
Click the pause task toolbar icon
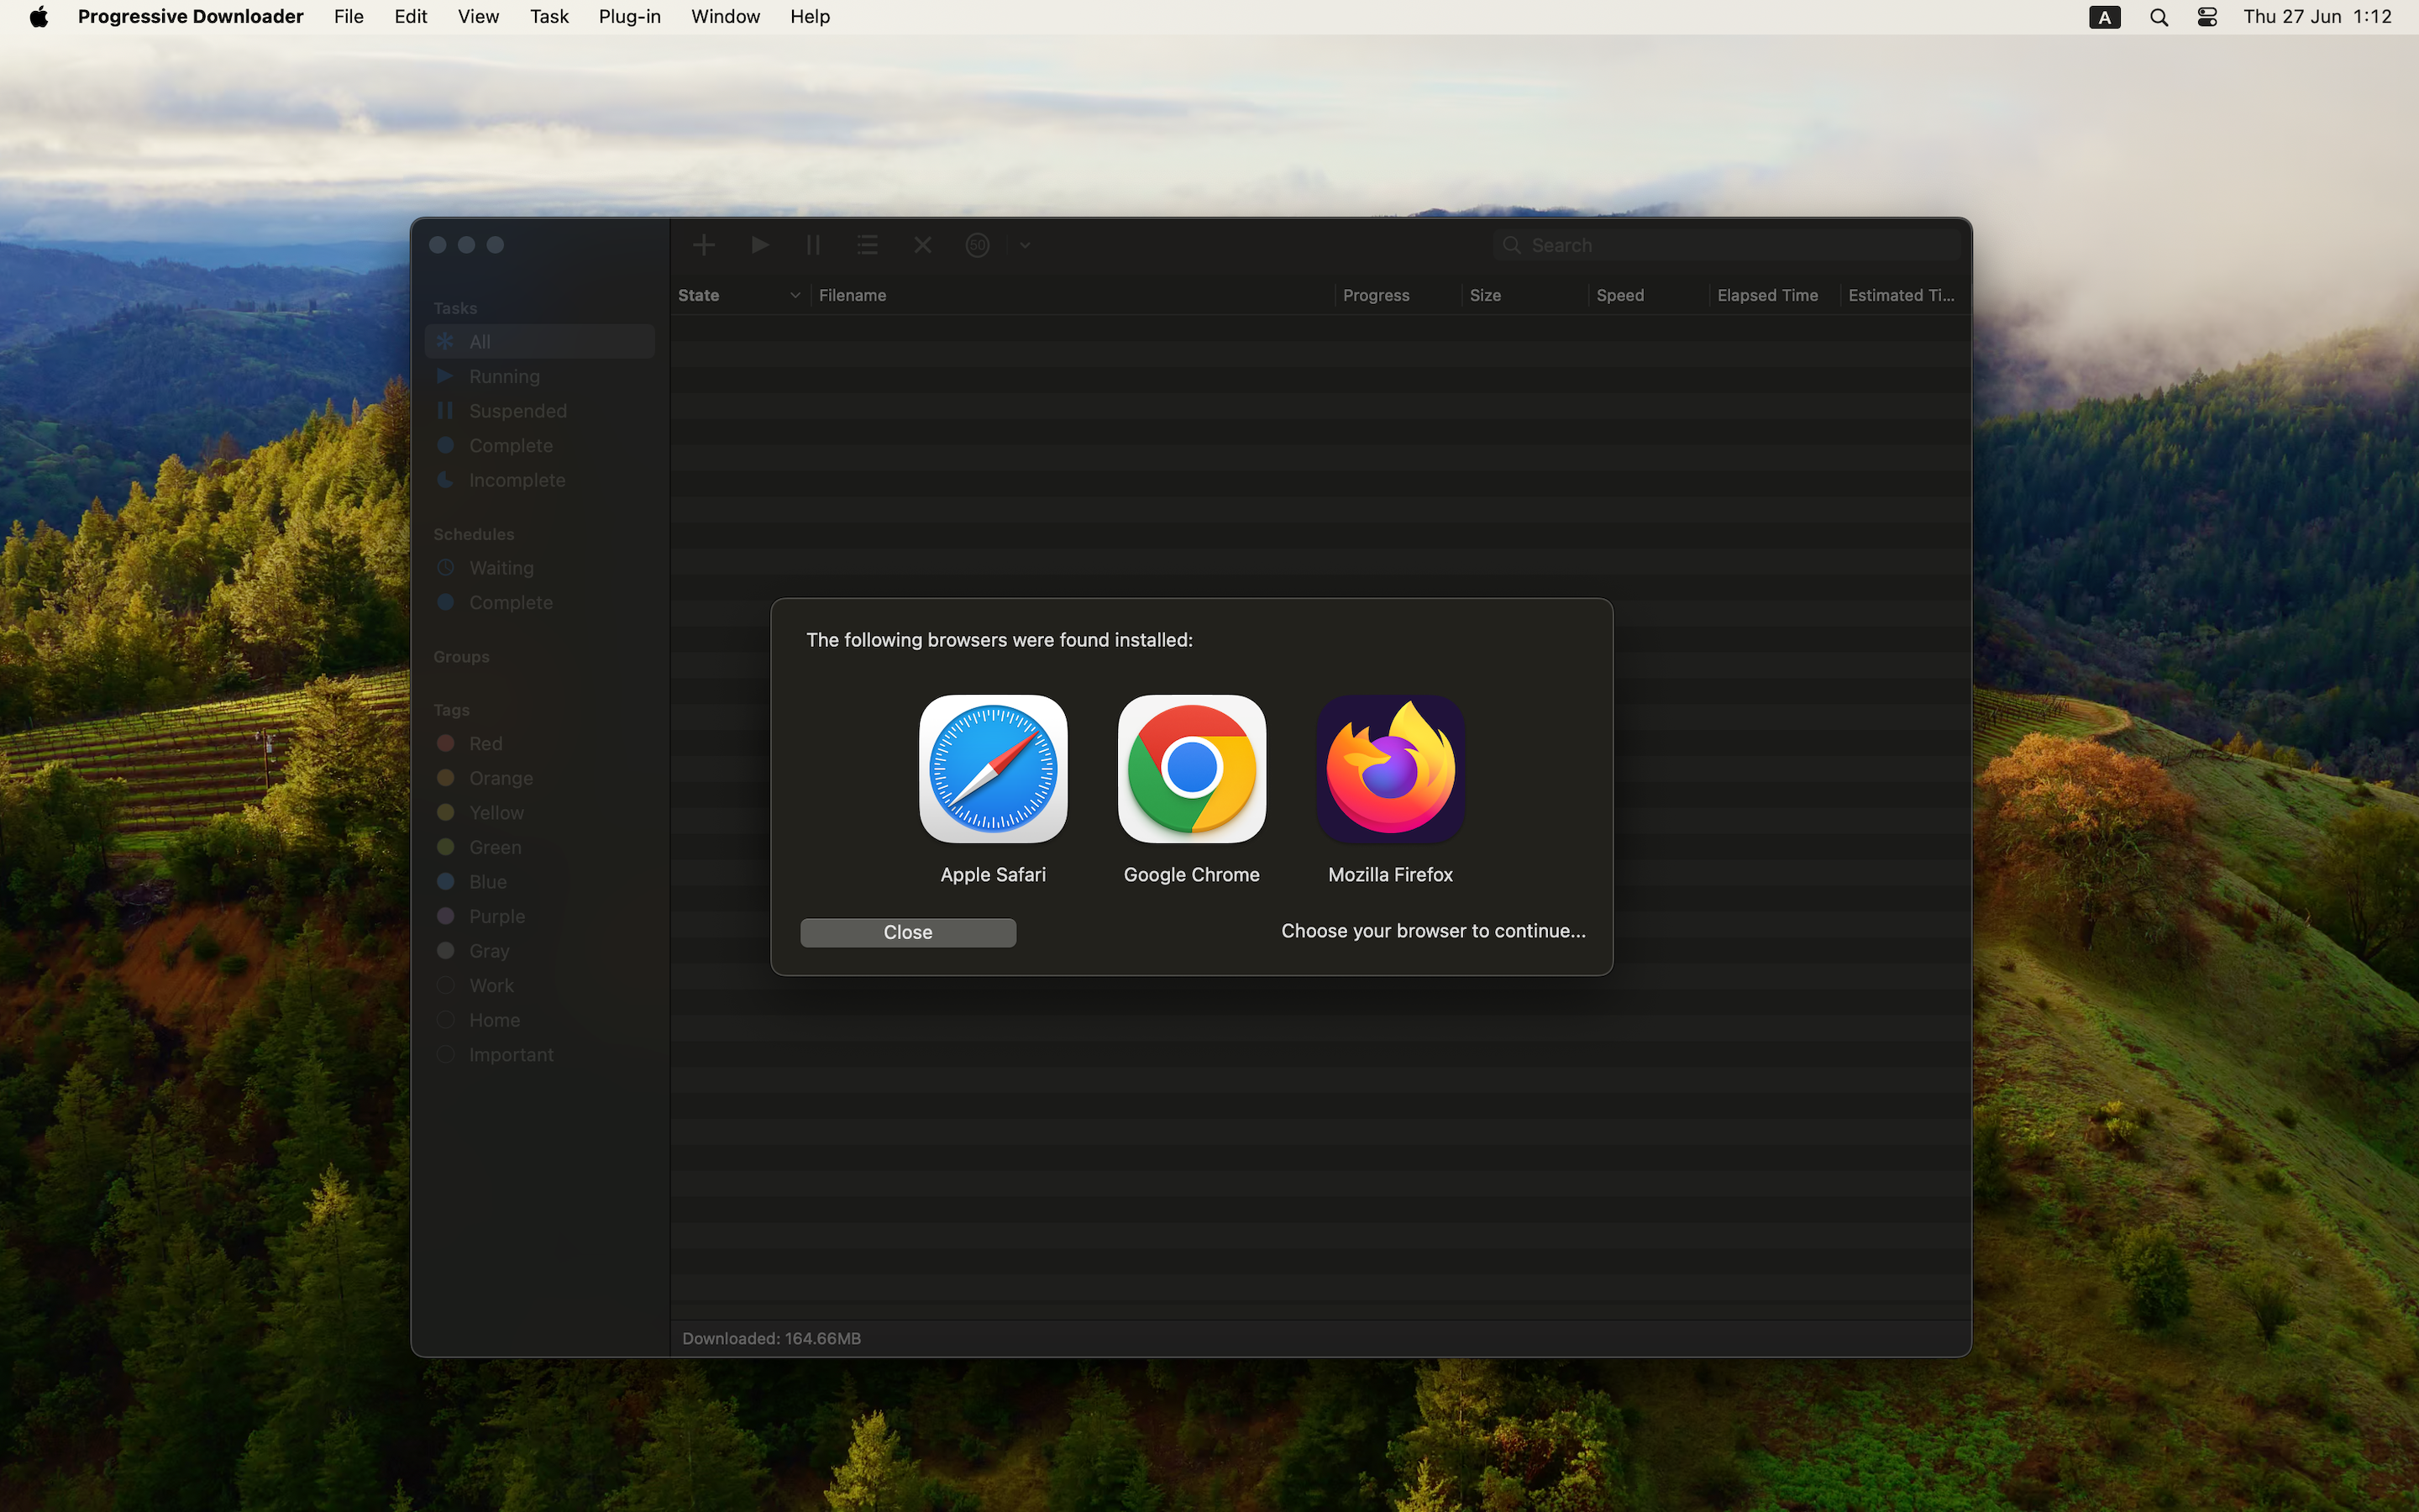click(x=813, y=245)
